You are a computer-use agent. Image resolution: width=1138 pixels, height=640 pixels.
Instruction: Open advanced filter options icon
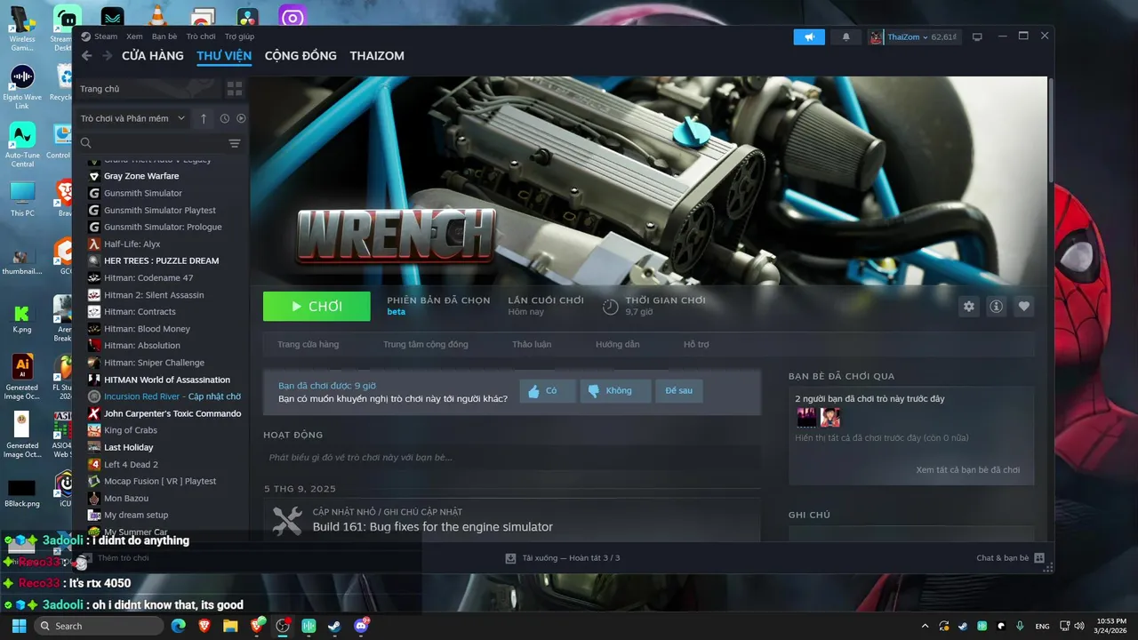[x=235, y=143]
